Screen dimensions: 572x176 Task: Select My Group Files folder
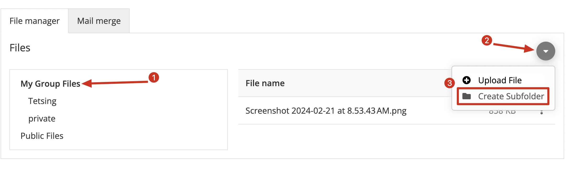[50, 84]
